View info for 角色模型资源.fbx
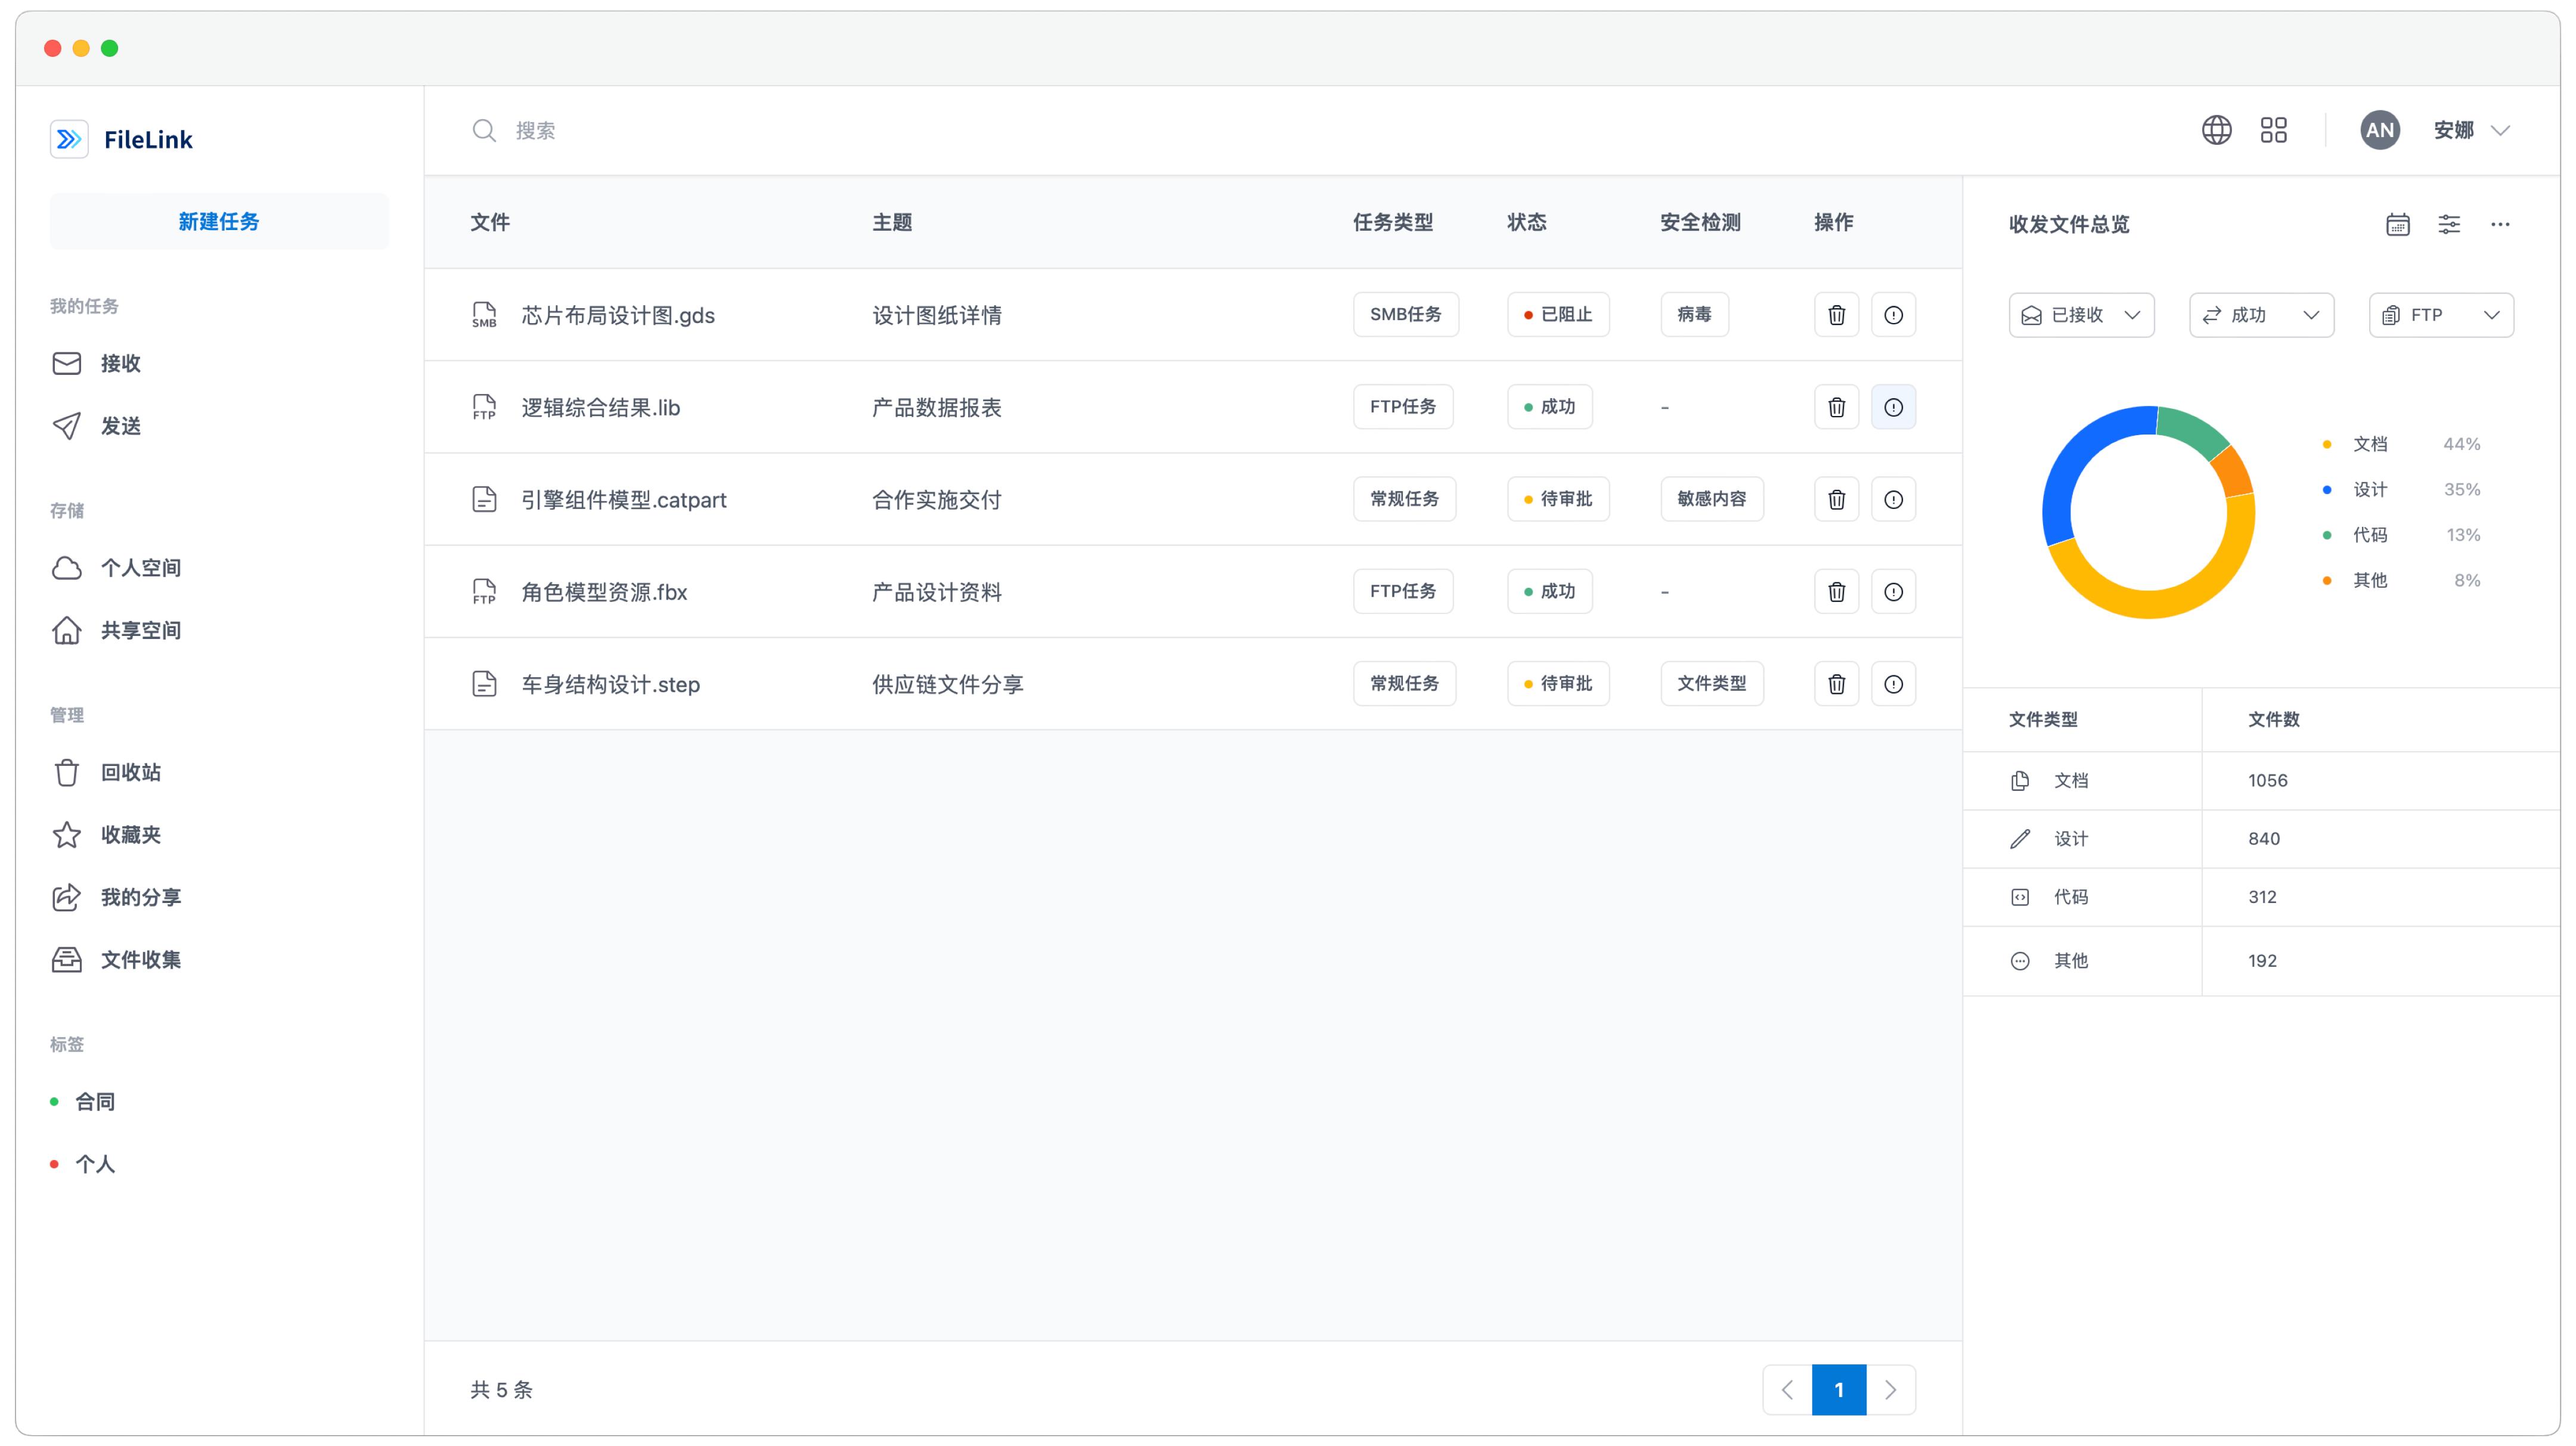The height and width of the screenshot is (1446, 2576). [x=1893, y=592]
